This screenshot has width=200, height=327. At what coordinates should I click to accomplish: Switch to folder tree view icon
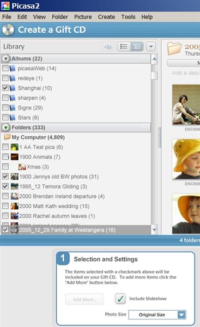(137, 46)
